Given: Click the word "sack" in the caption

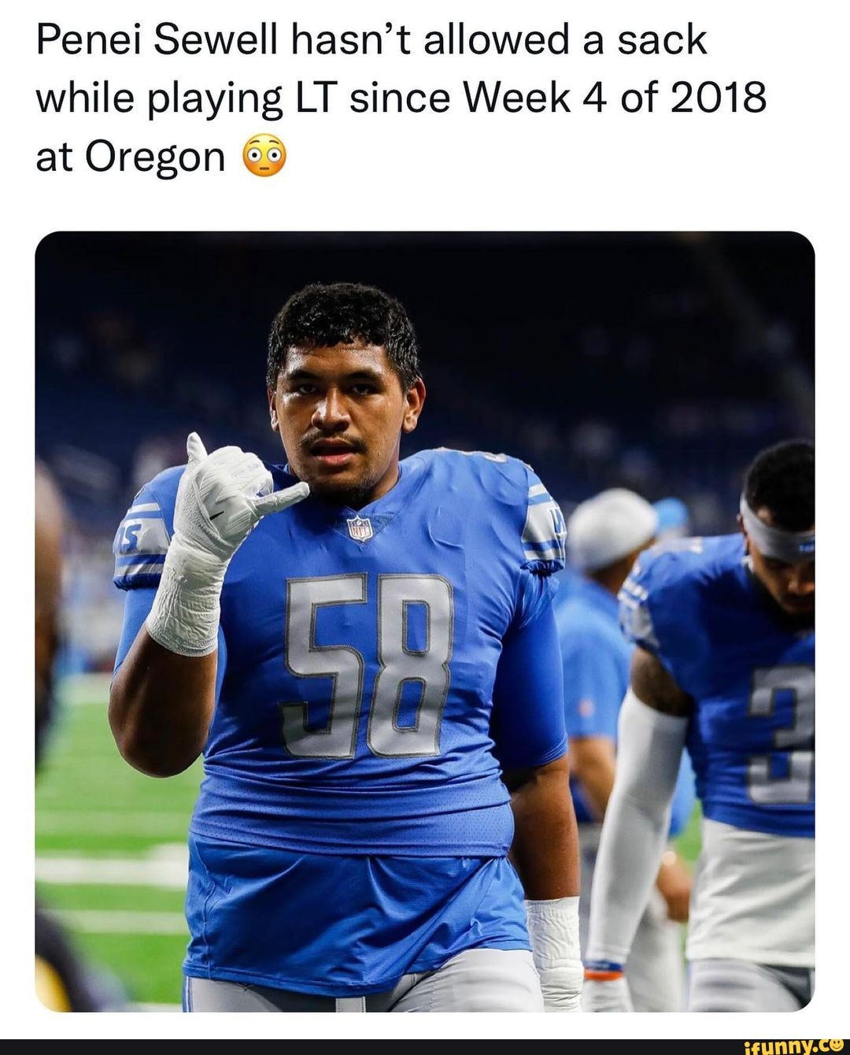Looking at the screenshot, I should (661, 41).
